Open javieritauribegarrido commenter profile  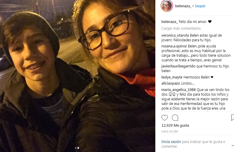click(x=178, y=66)
